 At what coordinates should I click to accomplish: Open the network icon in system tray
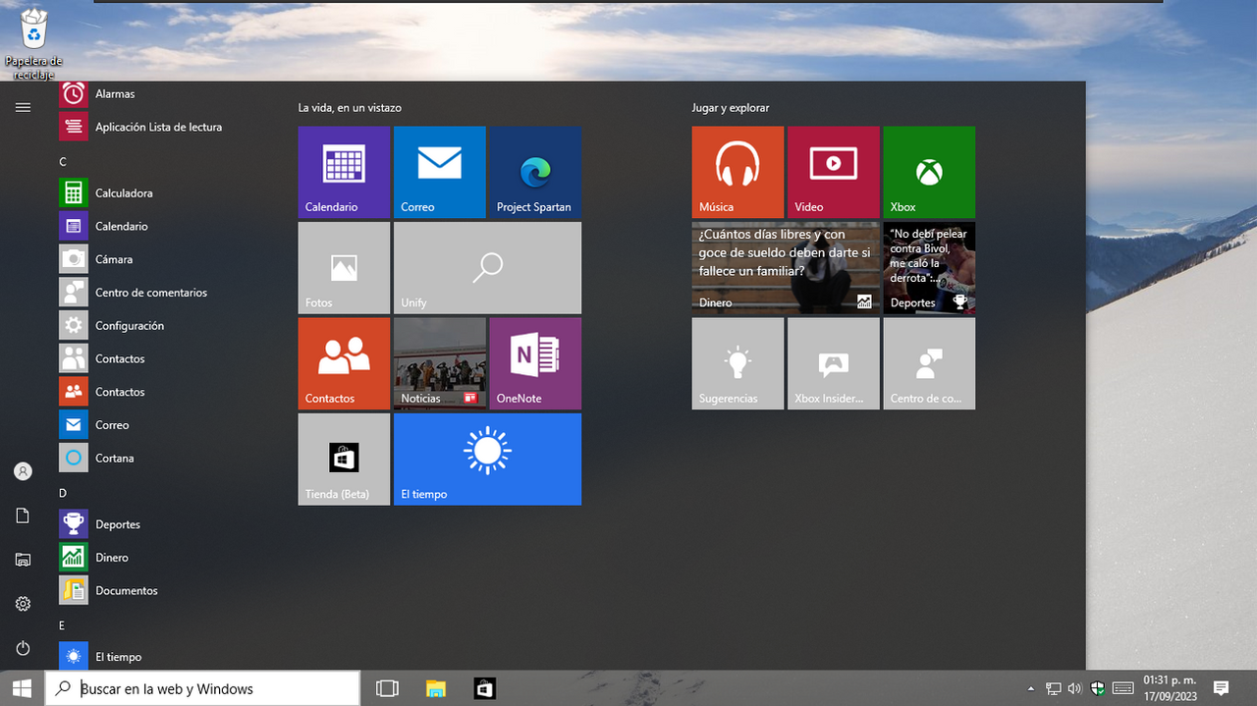pos(1053,688)
